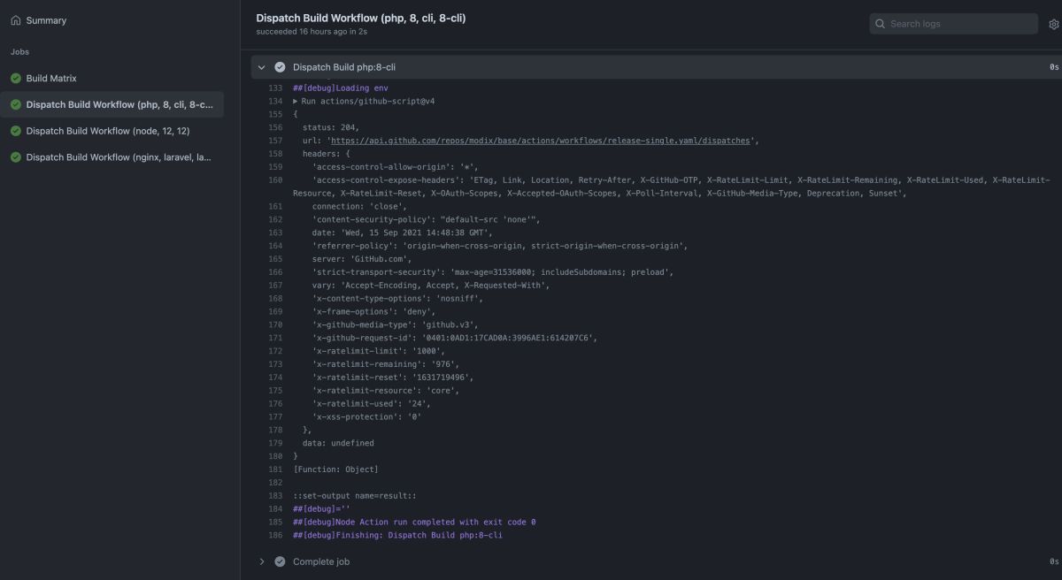Viewport: 1062px width, 580px height.
Task: Click log line number 181
Action: tap(274, 469)
